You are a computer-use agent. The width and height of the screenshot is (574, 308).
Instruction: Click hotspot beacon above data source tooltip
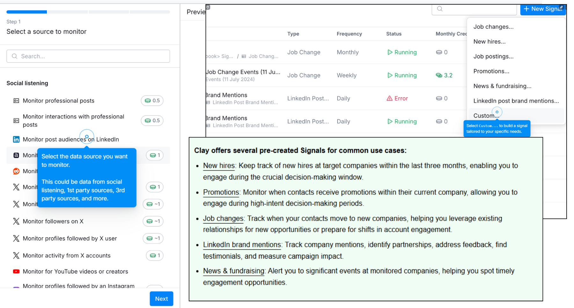tap(87, 136)
